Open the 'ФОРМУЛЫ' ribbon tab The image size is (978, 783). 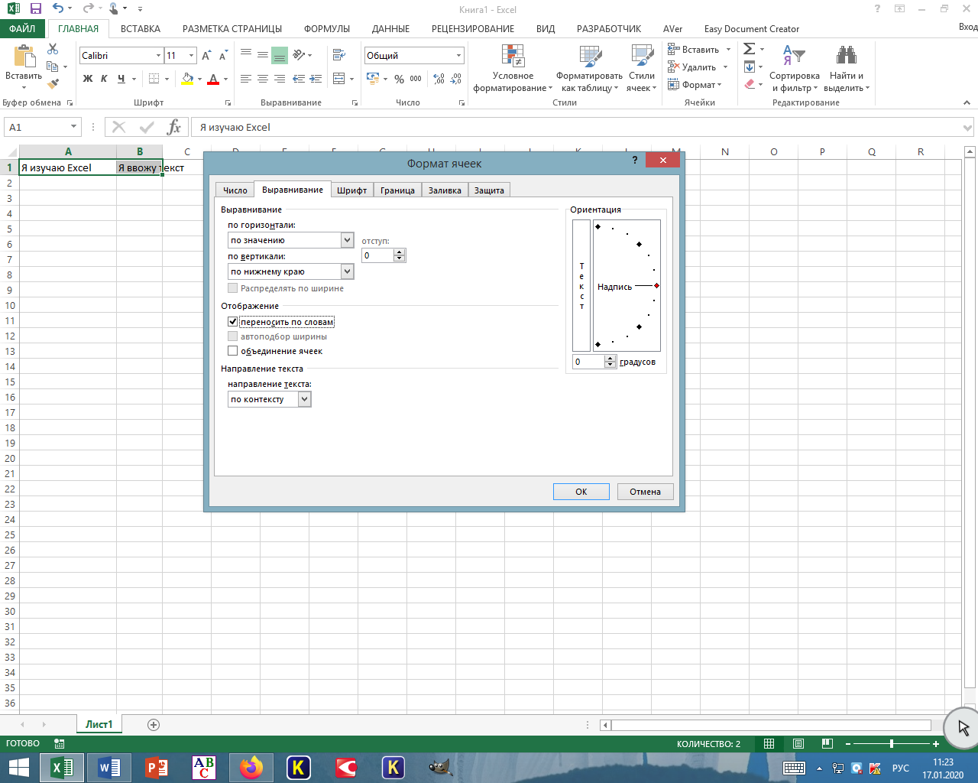coord(327,29)
